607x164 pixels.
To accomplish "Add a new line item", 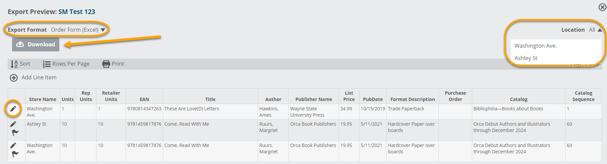I will pos(33,78).
